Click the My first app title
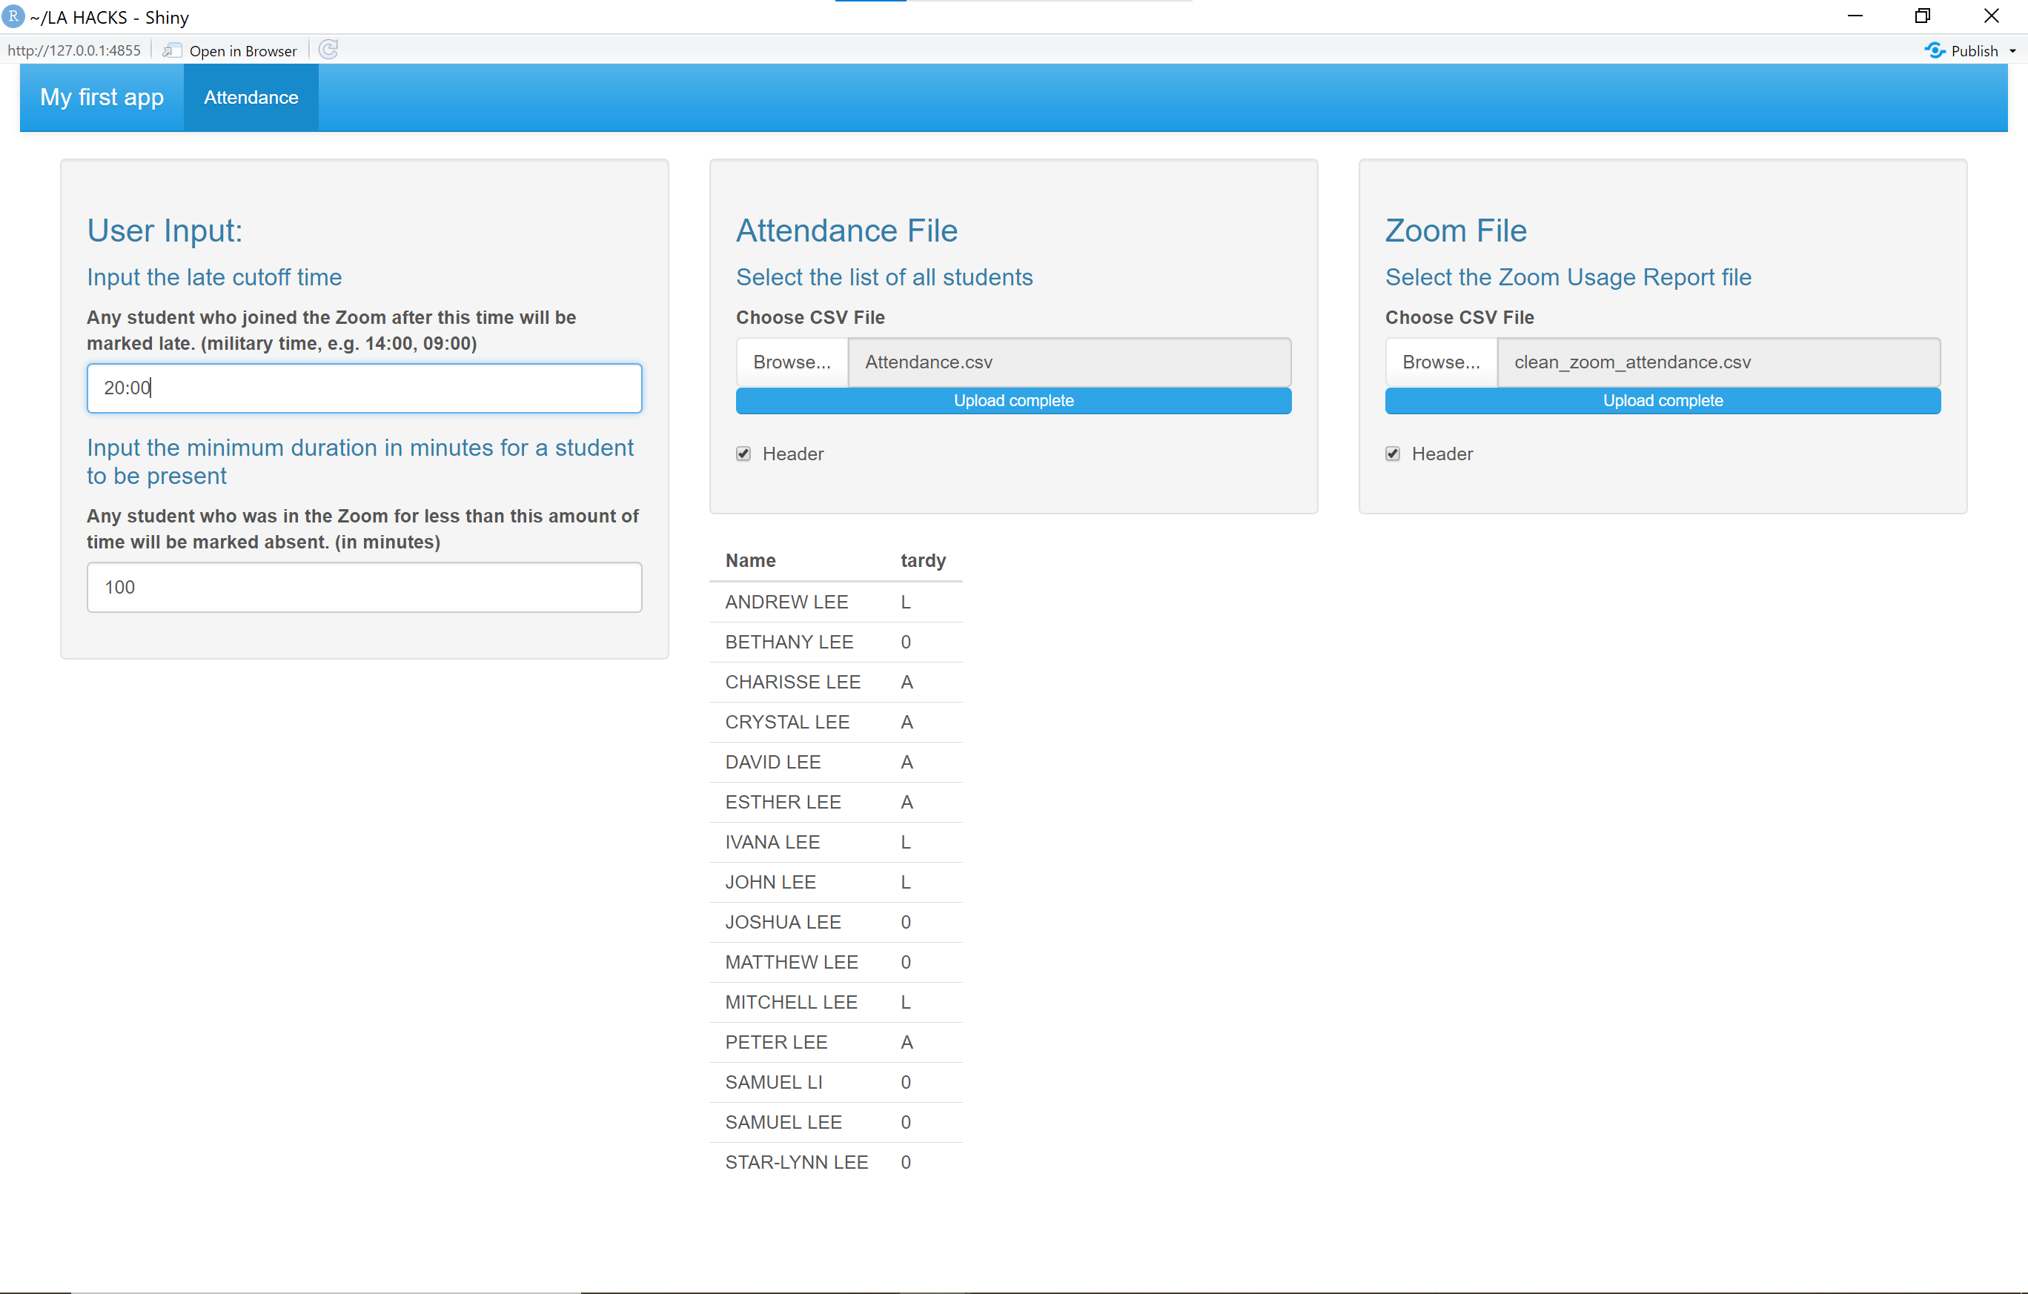Image resolution: width=2028 pixels, height=1294 pixels. coord(102,98)
